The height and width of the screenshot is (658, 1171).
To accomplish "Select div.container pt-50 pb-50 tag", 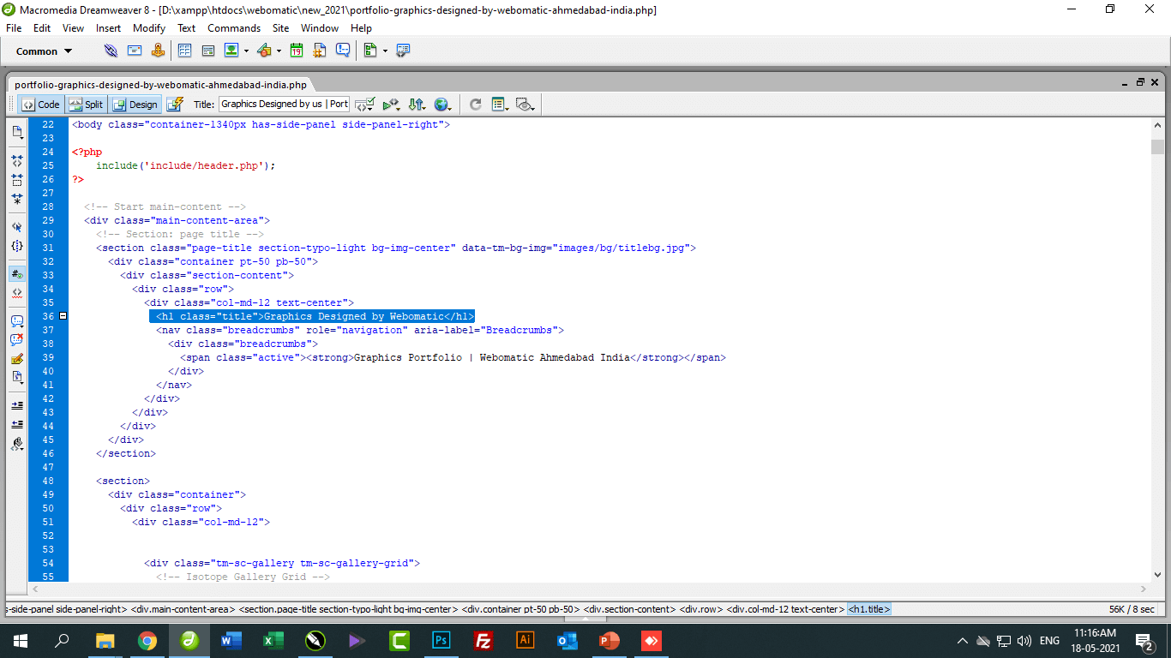I will point(520,609).
